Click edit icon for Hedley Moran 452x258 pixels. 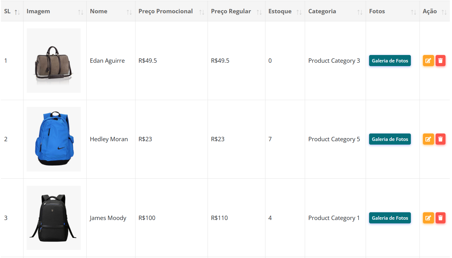click(x=428, y=139)
